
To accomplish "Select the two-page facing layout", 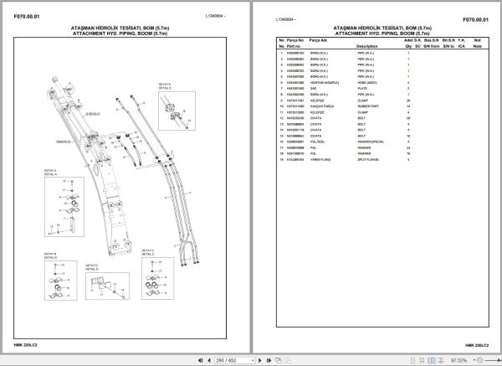I will click(432, 360).
